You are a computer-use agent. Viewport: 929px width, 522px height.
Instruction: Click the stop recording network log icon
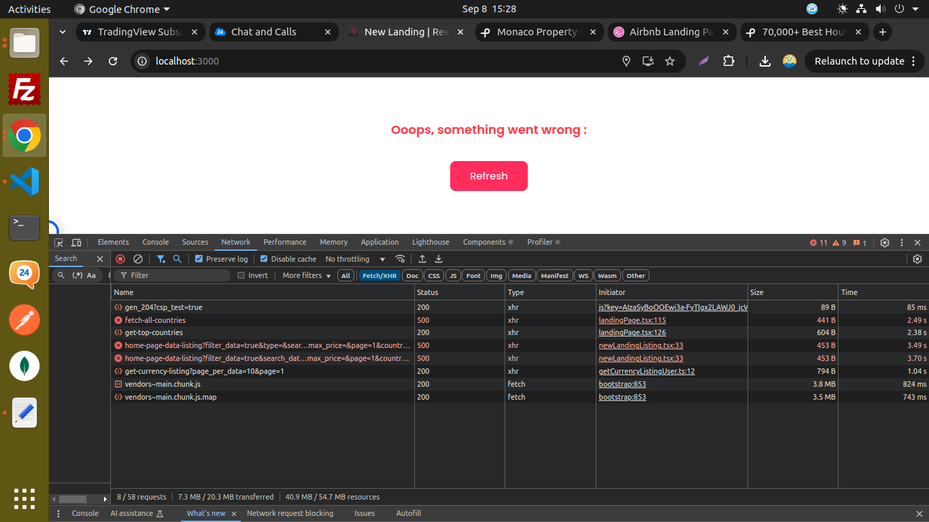point(120,259)
